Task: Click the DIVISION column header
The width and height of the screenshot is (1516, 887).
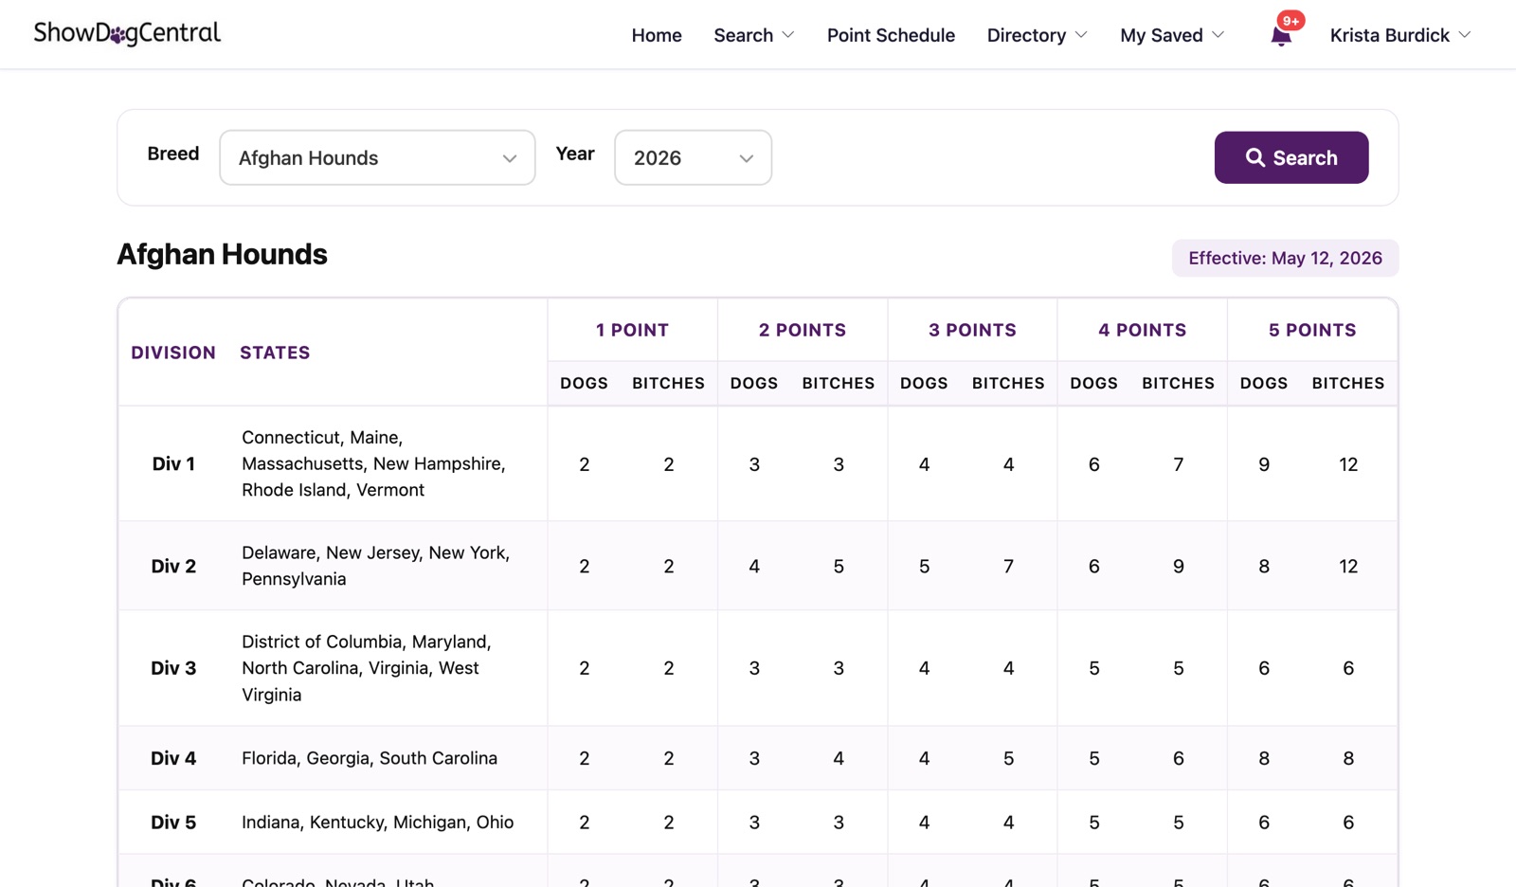Action: 173,353
